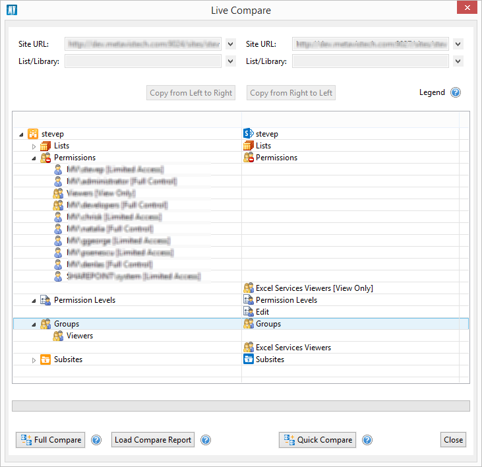Click the SharePoint stevep icon in right pane
The width and height of the screenshot is (482, 467).
point(248,133)
